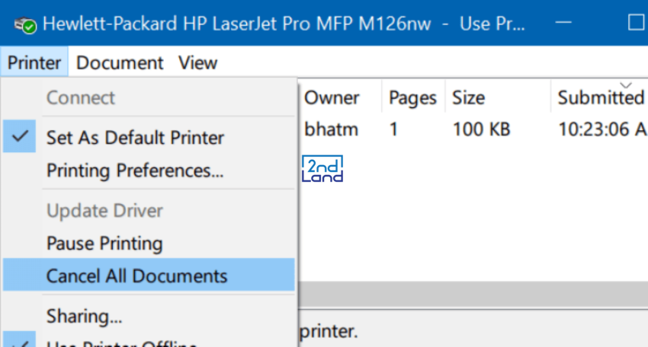648x347 pixels.
Task: Sort by Submitted column header
Action: coord(600,98)
